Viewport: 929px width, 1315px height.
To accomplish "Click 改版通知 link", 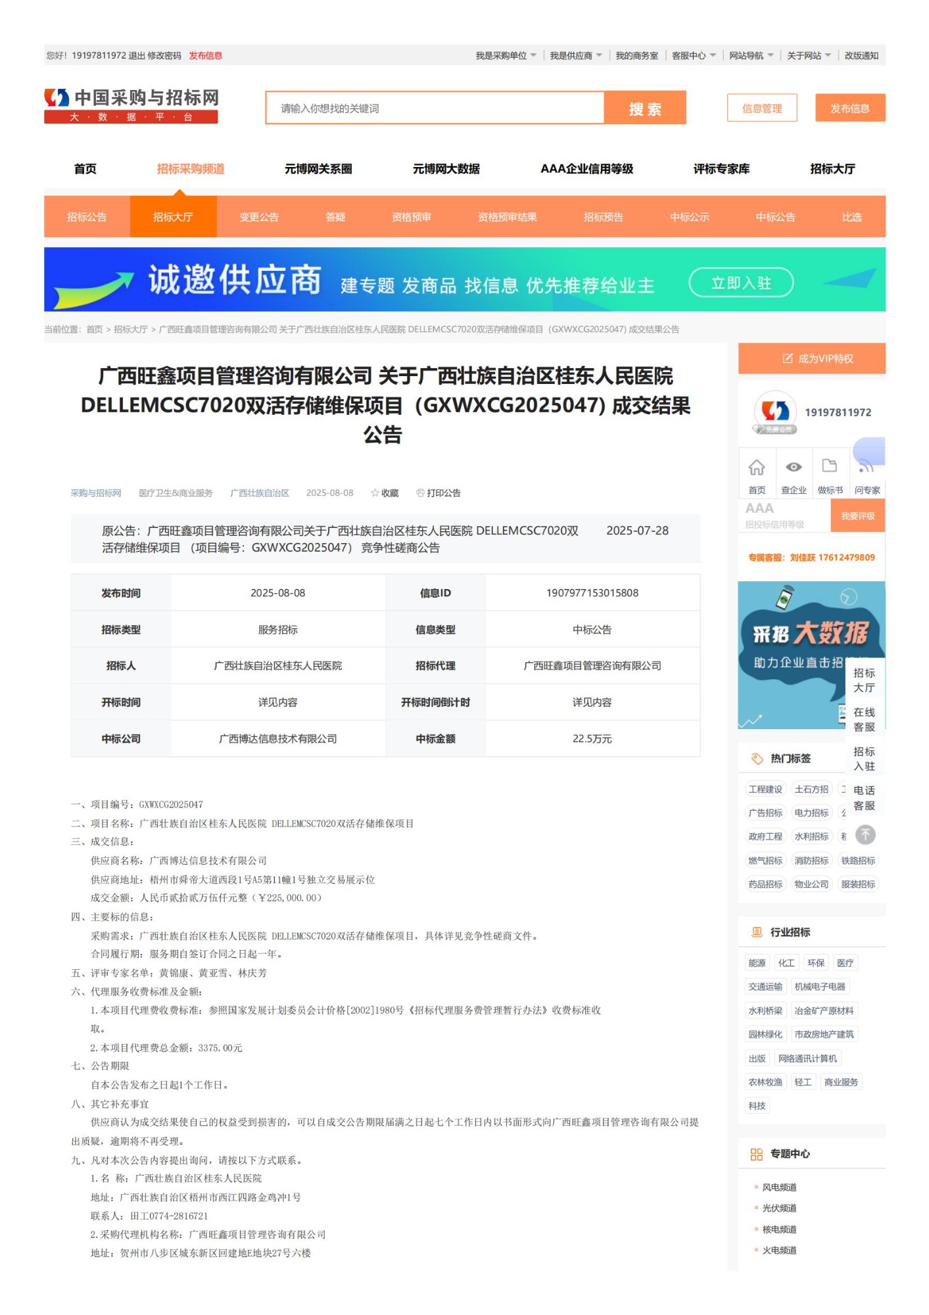I will click(861, 55).
